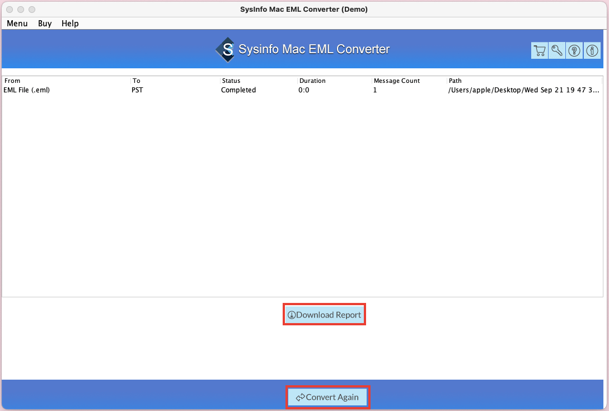This screenshot has height=411, width=609.
Task: Click the shopping cart buy icon
Action: coord(539,50)
